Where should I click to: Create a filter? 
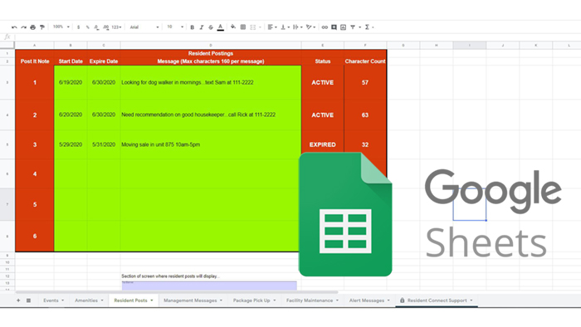point(353,27)
